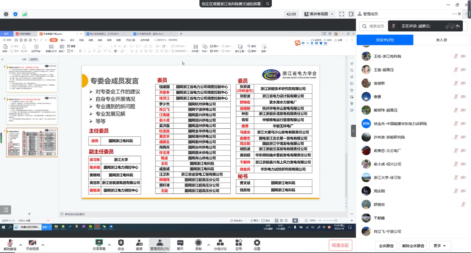Select the 插入 ribbon tab in WPS

point(63,40)
